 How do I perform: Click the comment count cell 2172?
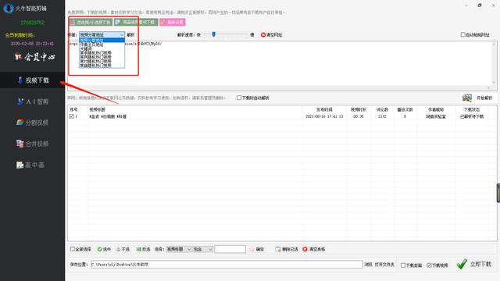[382, 116]
